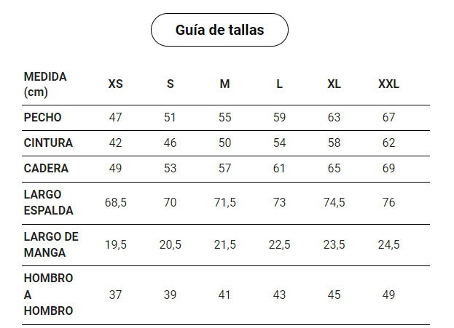Viewport: 454px width, 328px height.
Task: Click the CADERA row label
Action: tap(46, 168)
